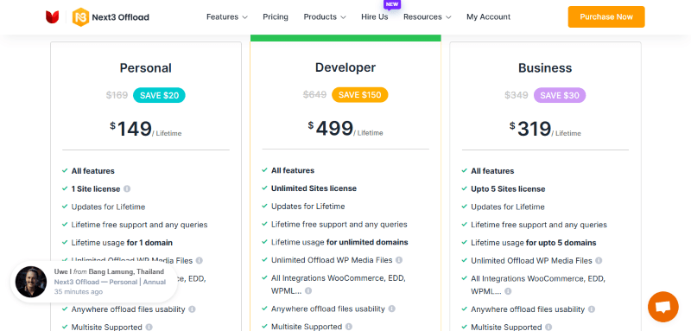Click the SAVE $150 badge on Developer
The image size is (691, 331).
pos(359,95)
